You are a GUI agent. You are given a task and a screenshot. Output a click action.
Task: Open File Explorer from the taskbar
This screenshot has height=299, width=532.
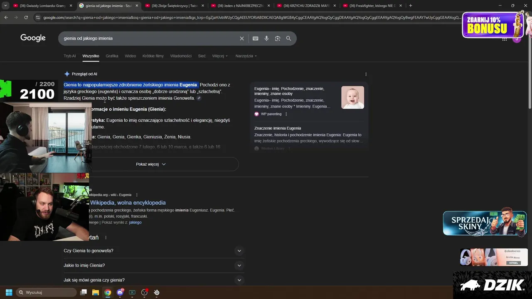point(95,292)
